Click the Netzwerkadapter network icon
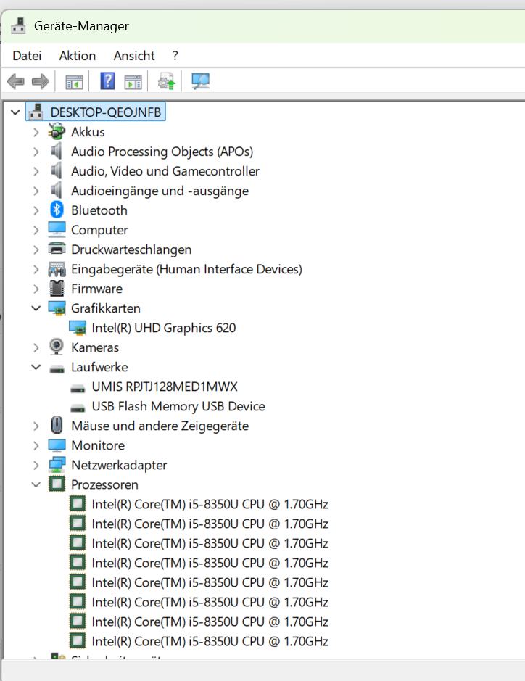 pyautogui.click(x=57, y=465)
